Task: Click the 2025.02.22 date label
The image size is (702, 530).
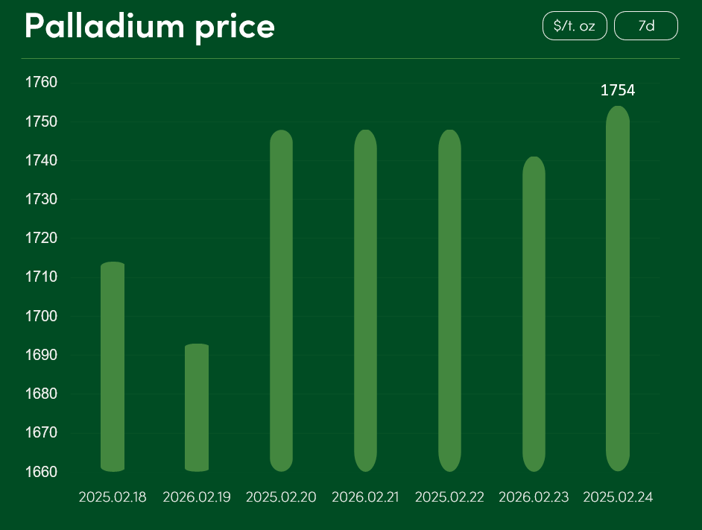Action: 449,497
